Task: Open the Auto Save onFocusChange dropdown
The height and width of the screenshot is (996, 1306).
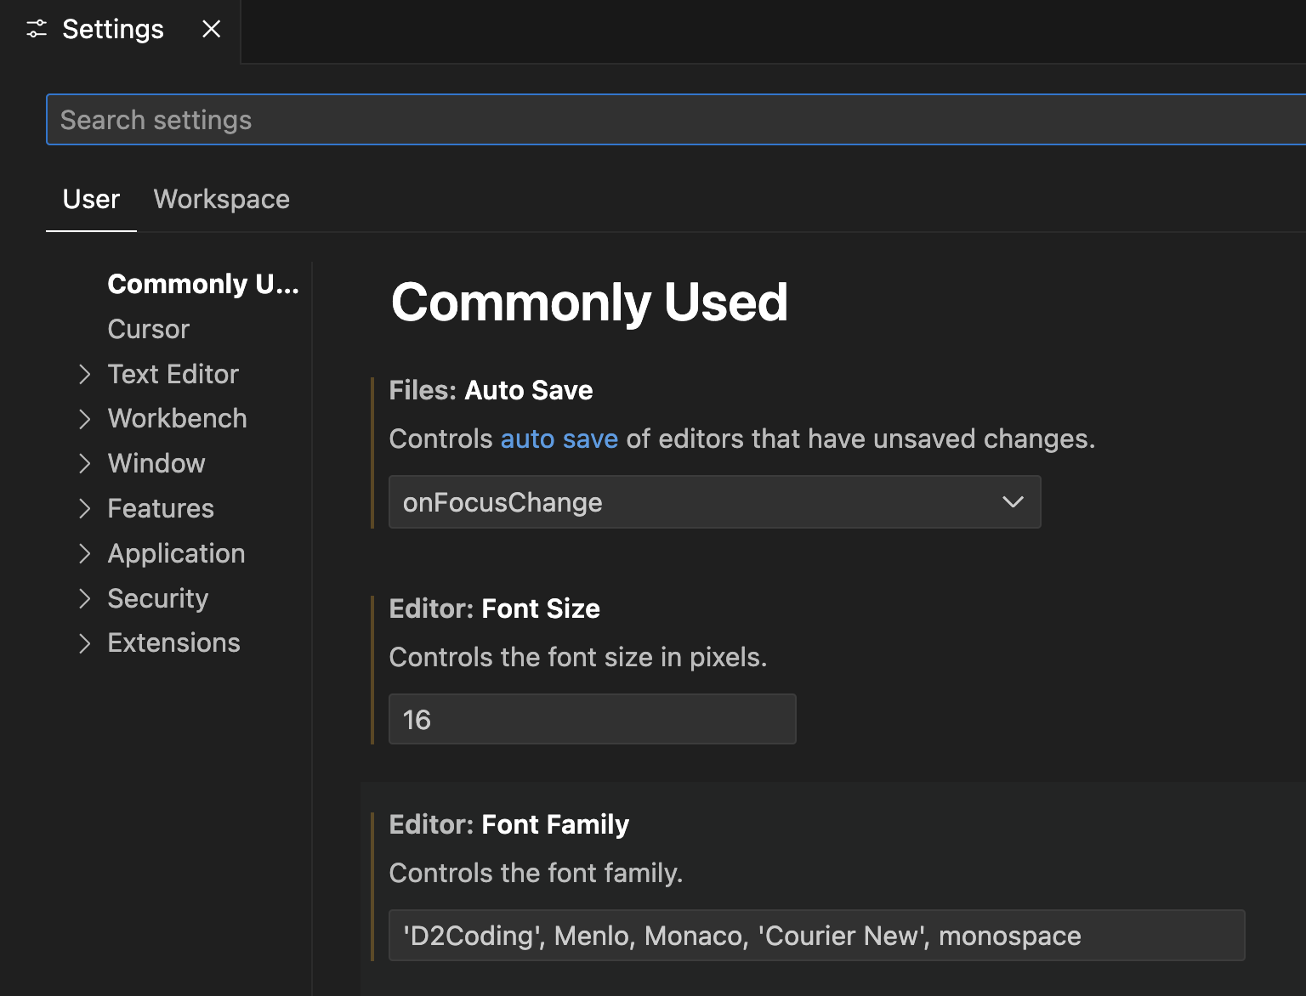Action: (x=714, y=502)
